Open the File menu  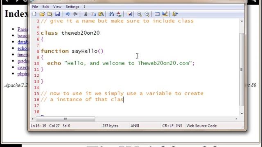tap(35, 7)
